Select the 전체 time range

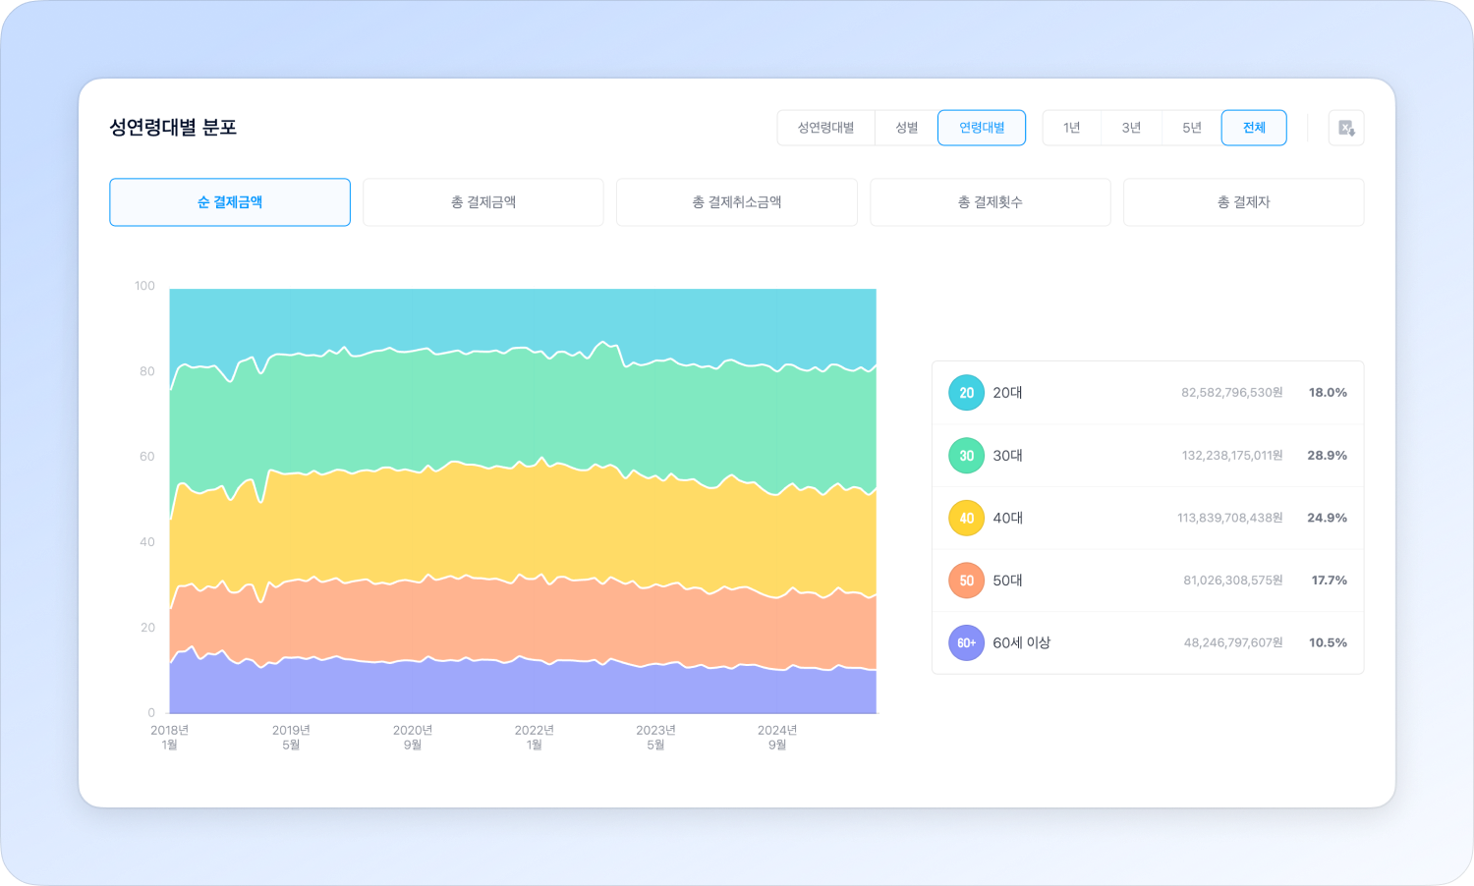pos(1254,128)
